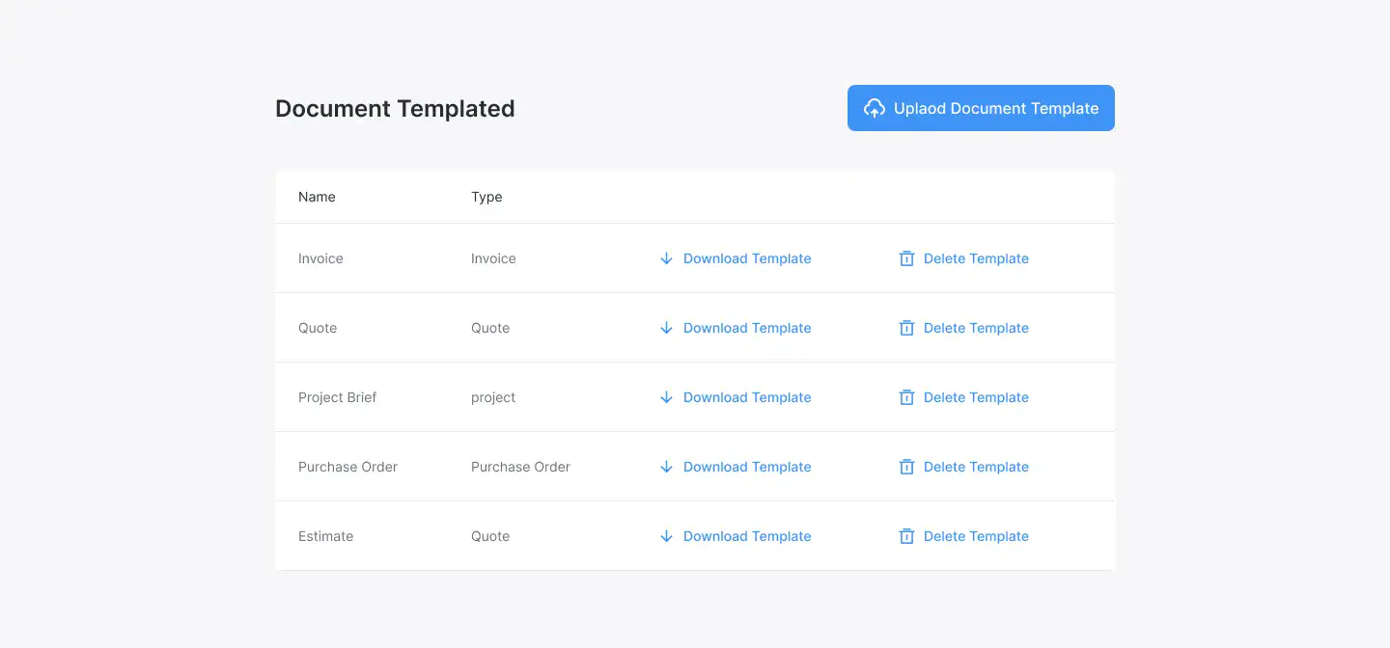Image resolution: width=1390 pixels, height=648 pixels.
Task: Select the Estimate name cell
Action: click(x=325, y=536)
